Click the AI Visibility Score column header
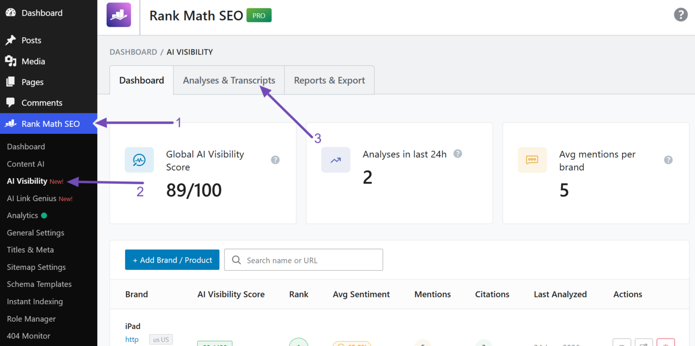This screenshot has width=695, height=346. pyautogui.click(x=231, y=294)
